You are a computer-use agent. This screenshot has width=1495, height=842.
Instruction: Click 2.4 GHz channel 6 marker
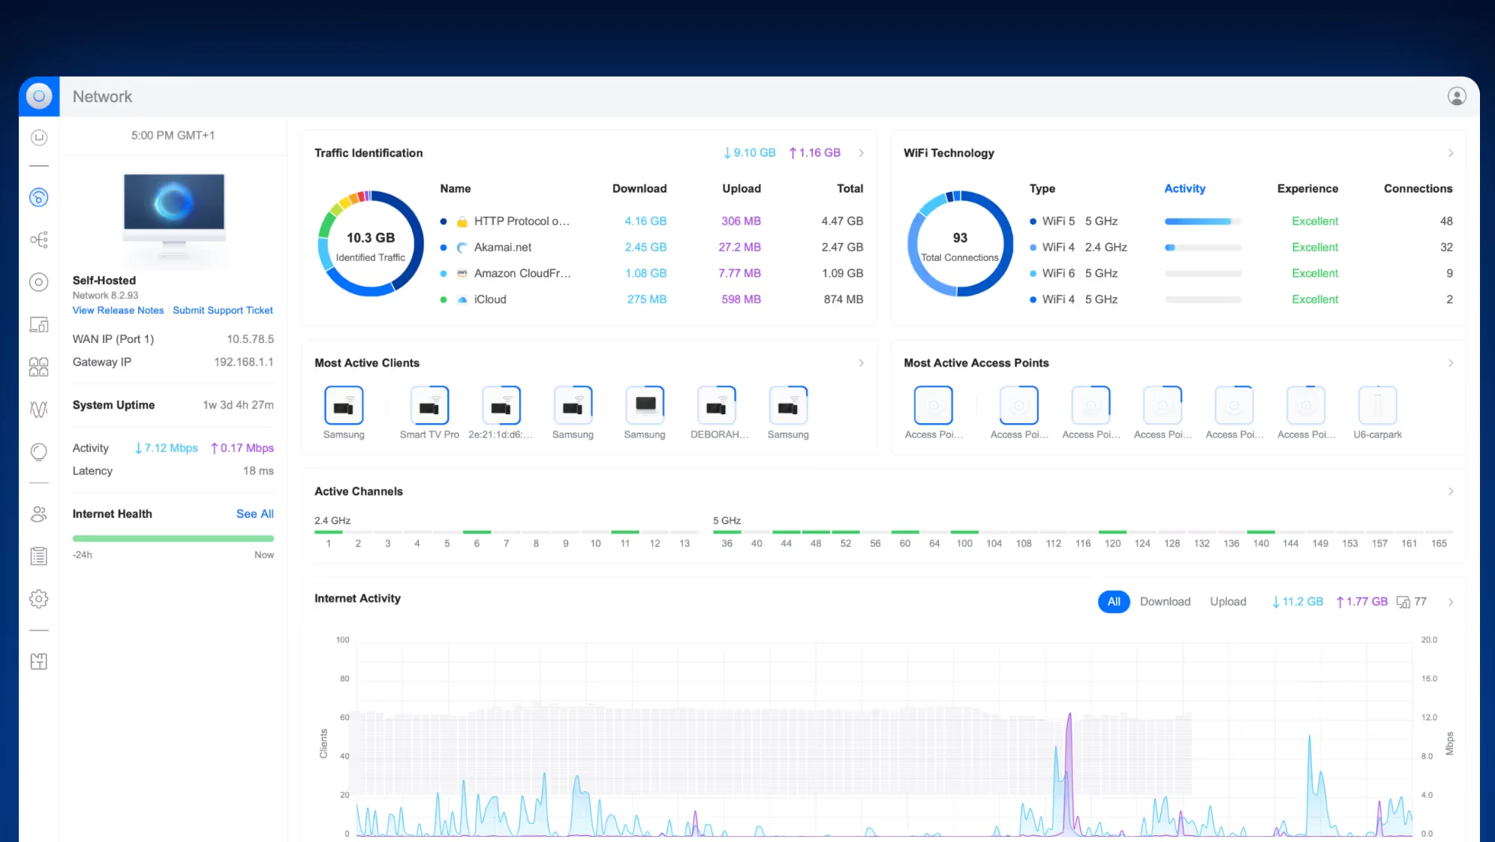(477, 532)
